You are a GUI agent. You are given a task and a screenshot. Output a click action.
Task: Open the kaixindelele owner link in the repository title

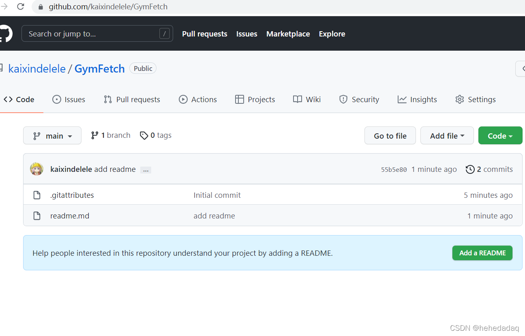click(x=37, y=68)
